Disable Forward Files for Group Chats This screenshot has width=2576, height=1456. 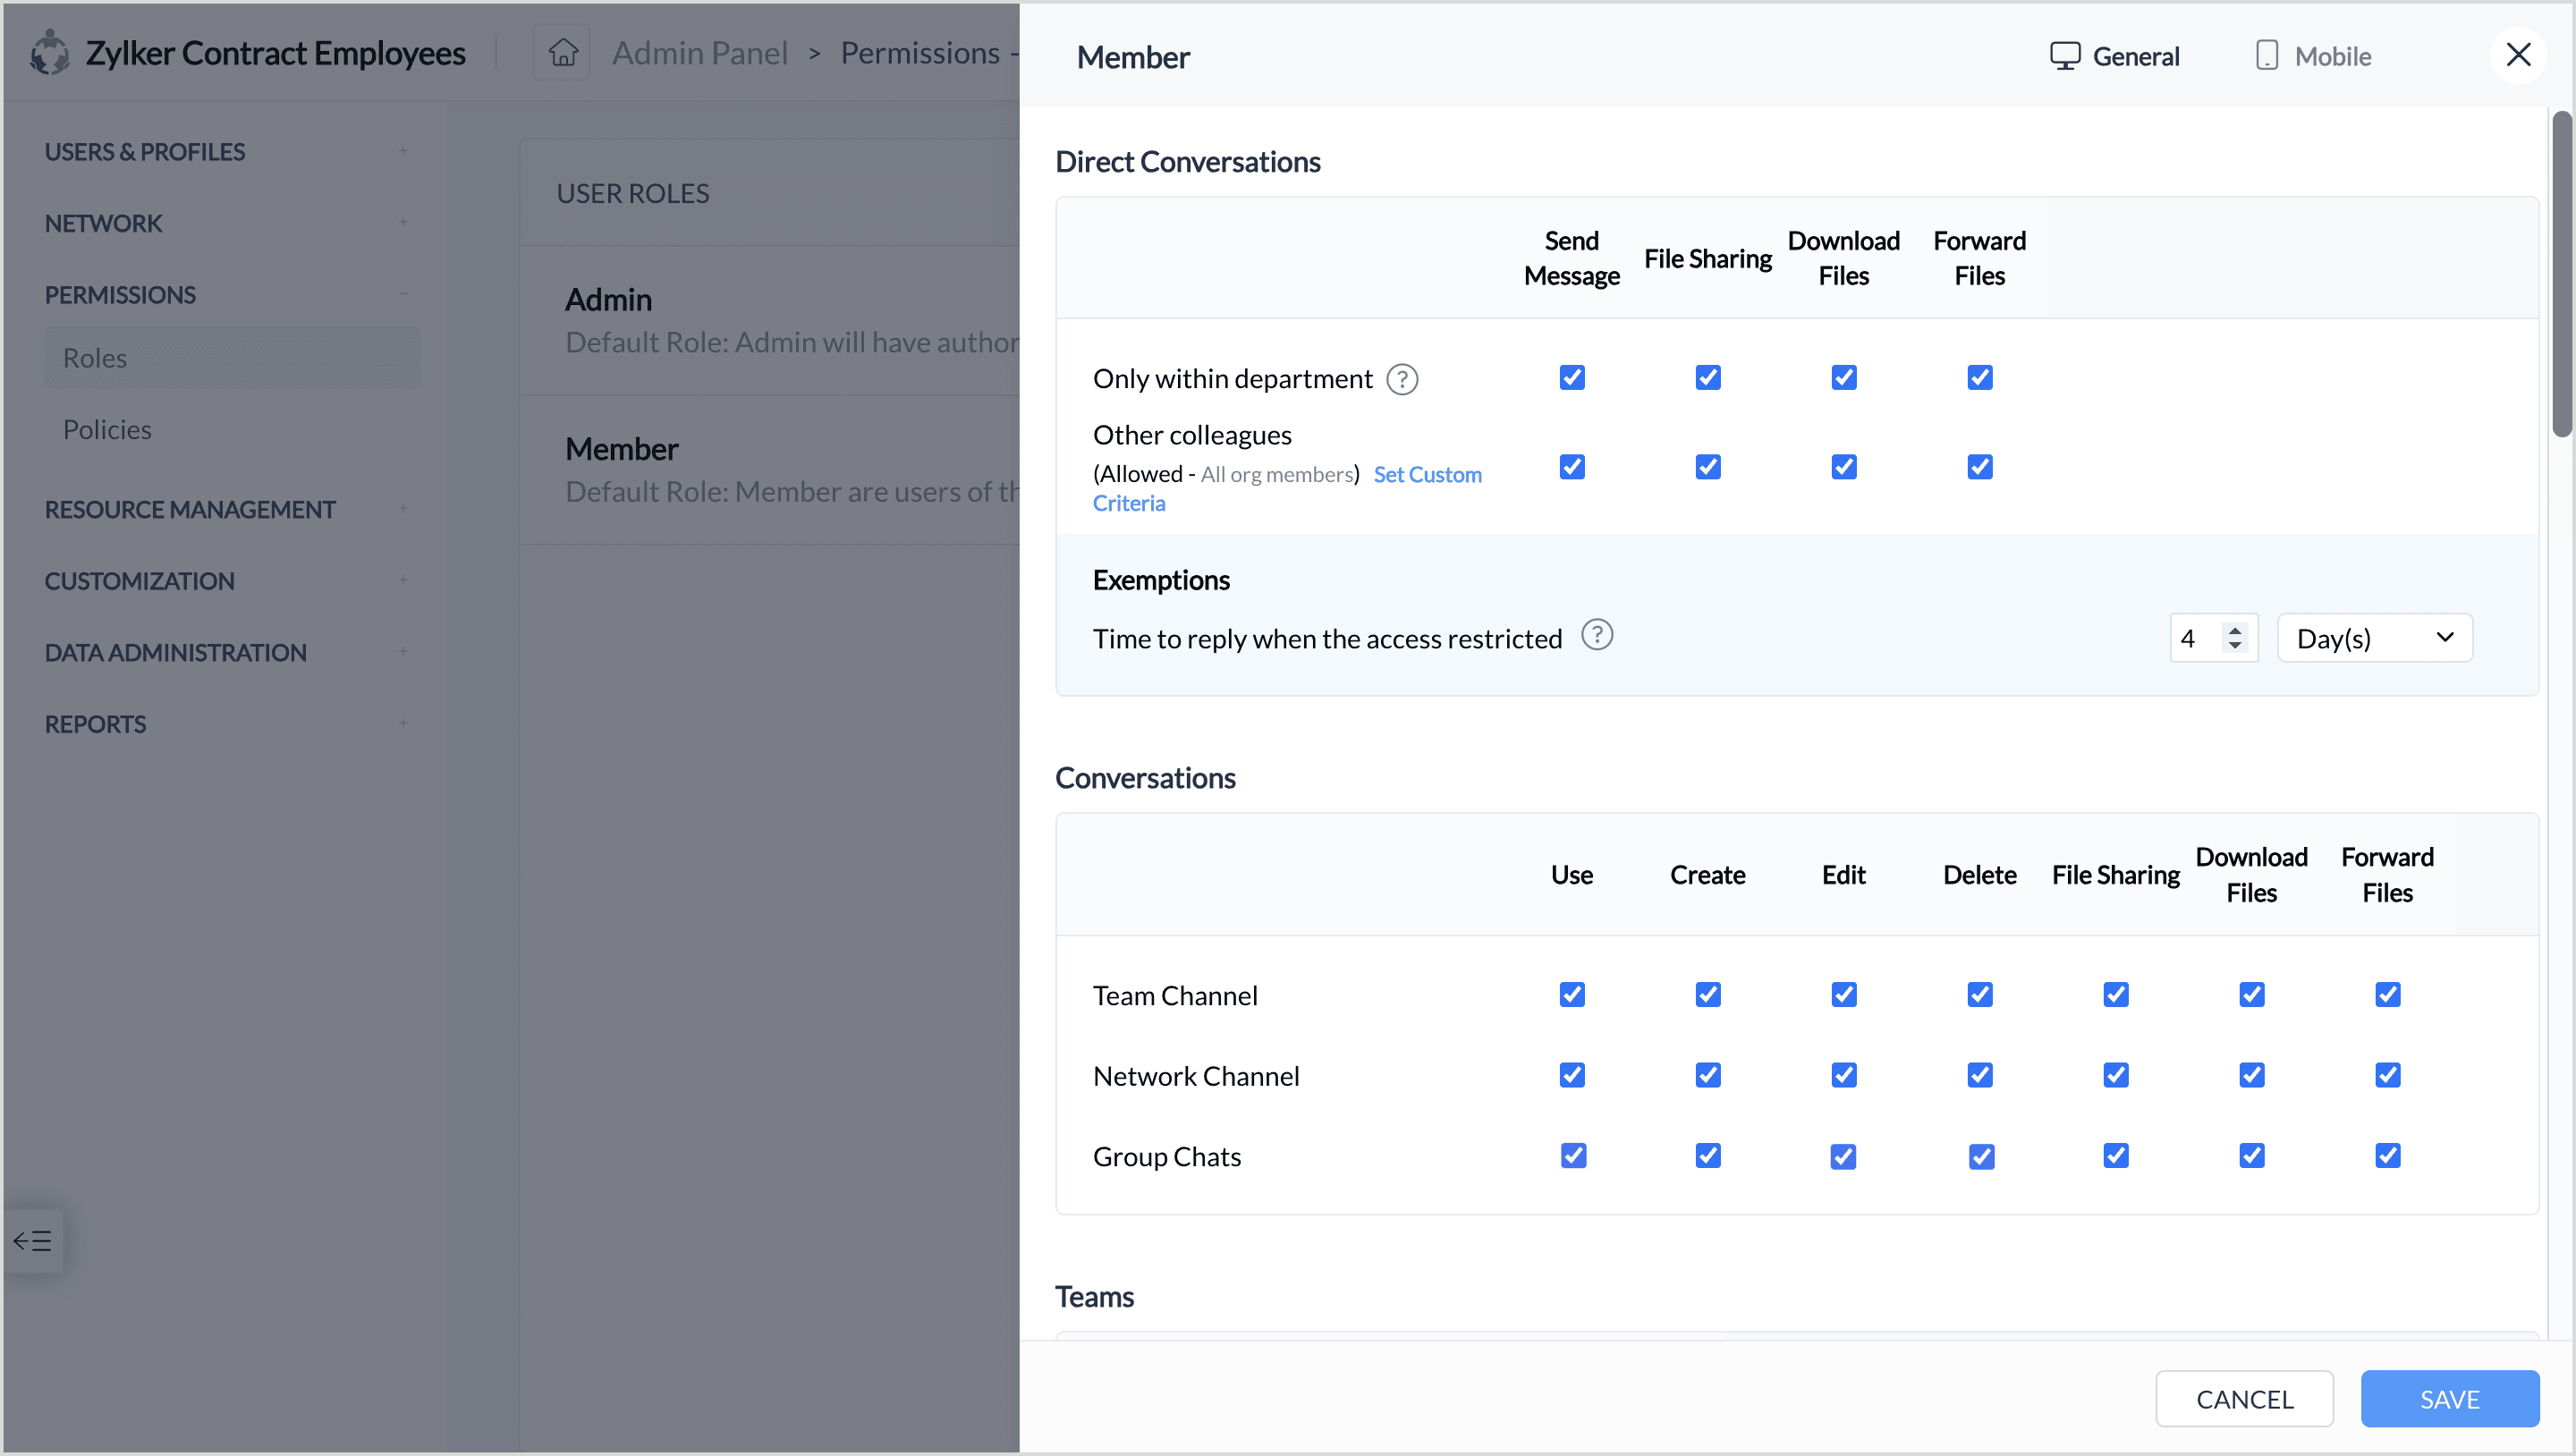pyautogui.click(x=2387, y=1156)
